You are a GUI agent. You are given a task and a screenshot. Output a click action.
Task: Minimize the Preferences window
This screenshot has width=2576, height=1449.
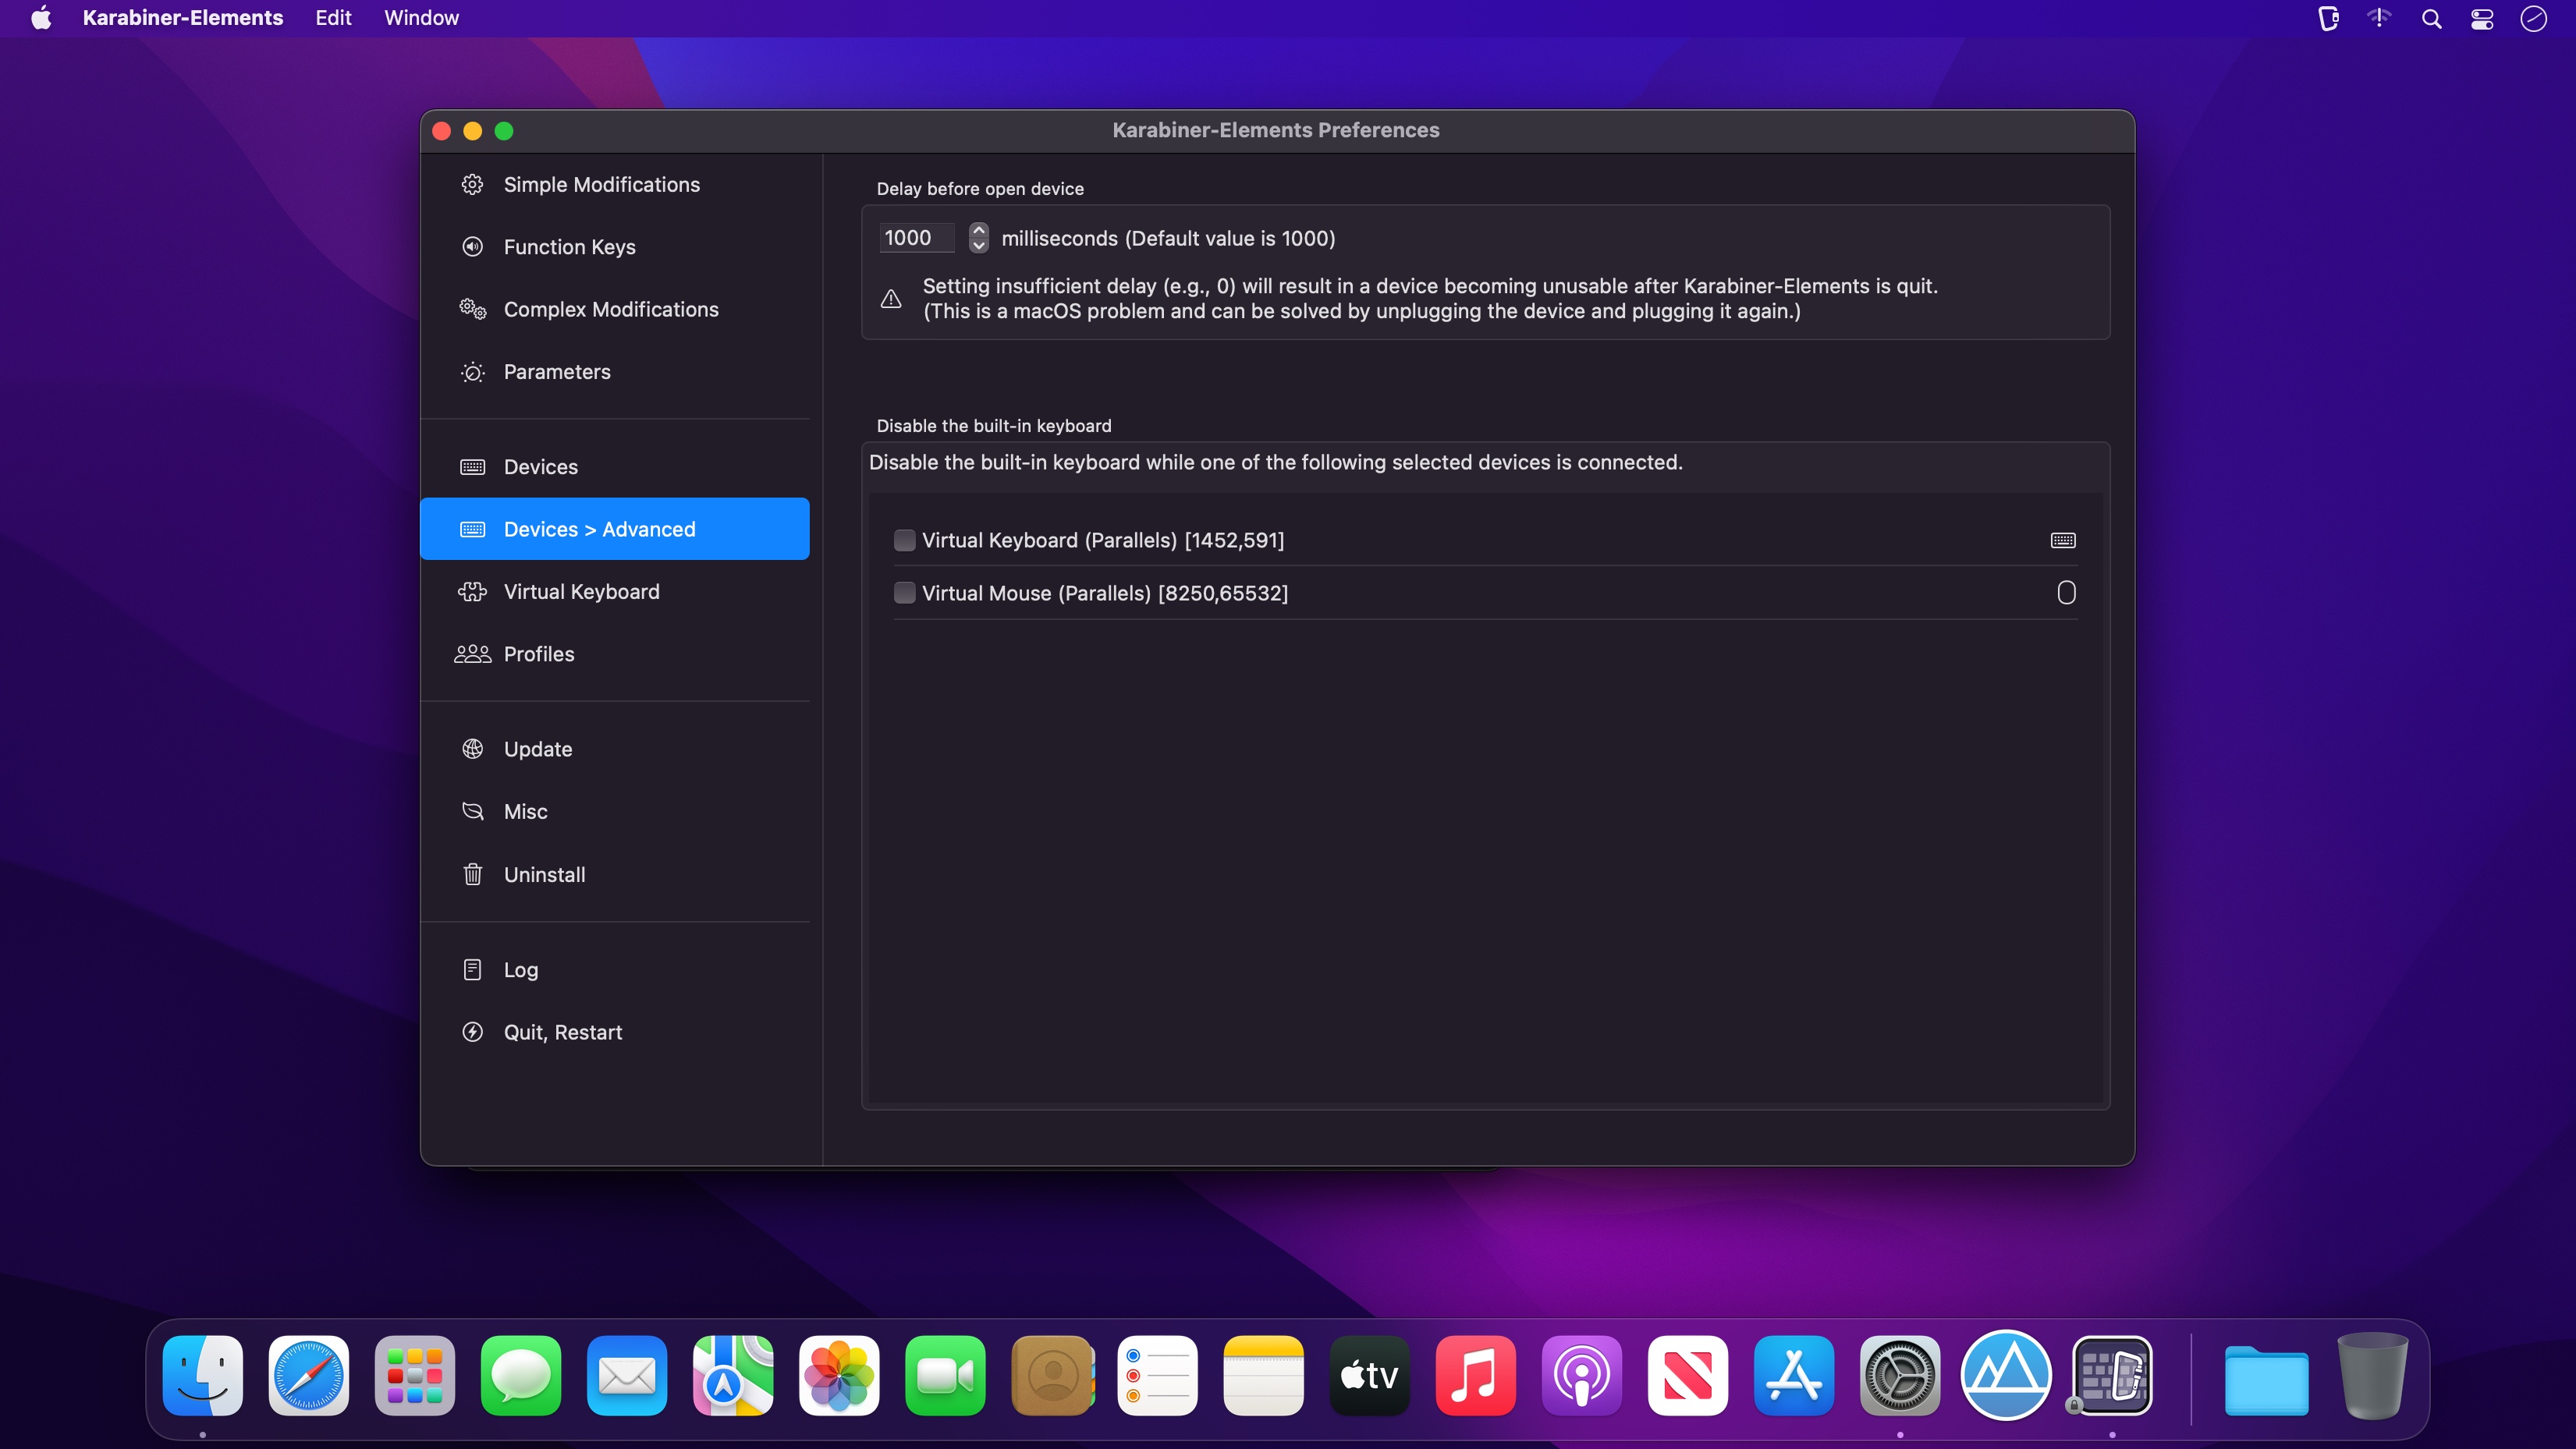point(473,131)
